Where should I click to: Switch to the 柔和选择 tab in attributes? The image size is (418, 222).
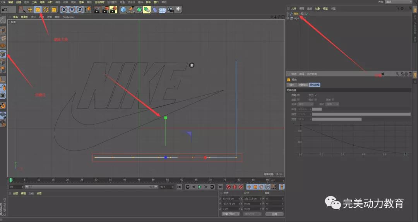click(x=314, y=84)
